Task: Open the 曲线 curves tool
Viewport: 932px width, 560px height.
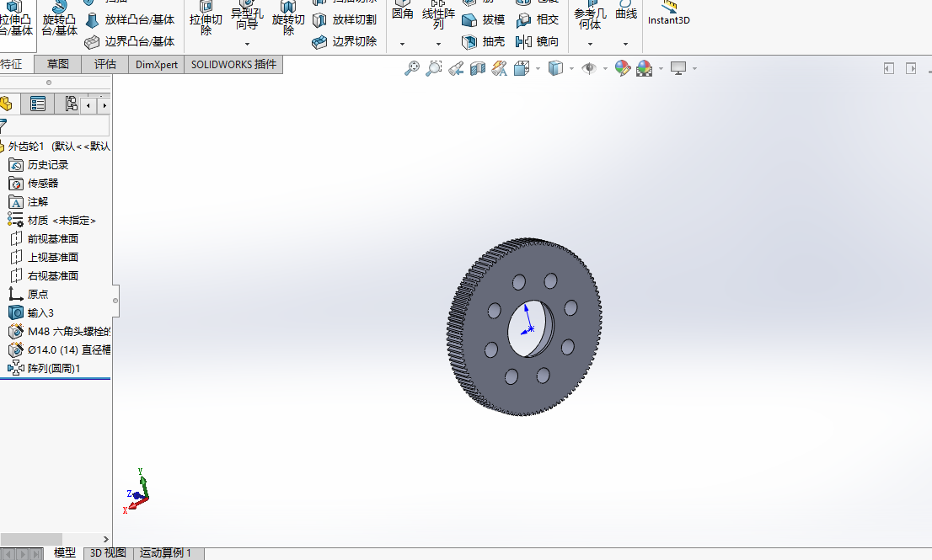Action: 626,12
